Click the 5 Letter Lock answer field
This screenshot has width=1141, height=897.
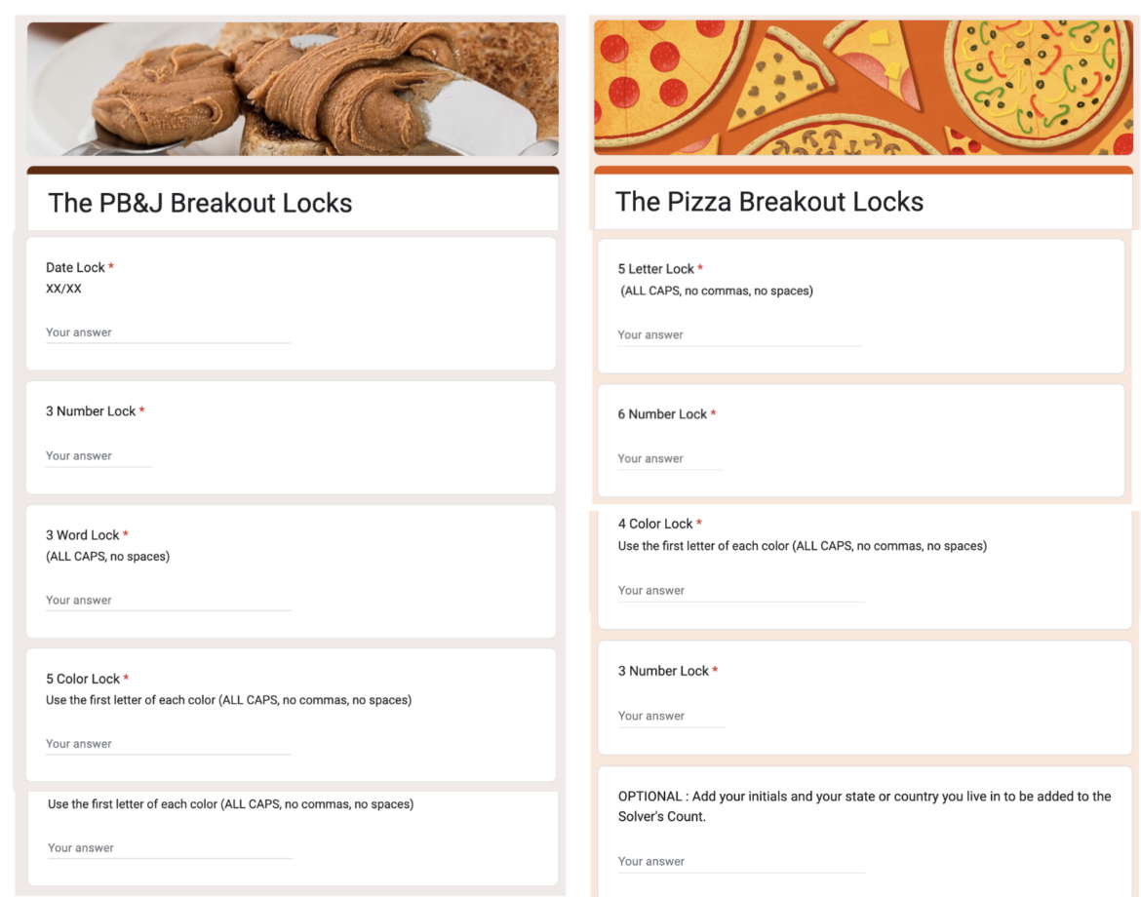coord(737,334)
